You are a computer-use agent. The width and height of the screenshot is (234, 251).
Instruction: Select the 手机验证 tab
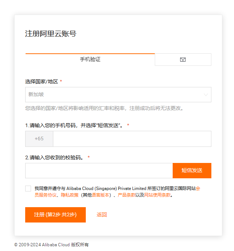pyautogui.click(x=90, y=60)
